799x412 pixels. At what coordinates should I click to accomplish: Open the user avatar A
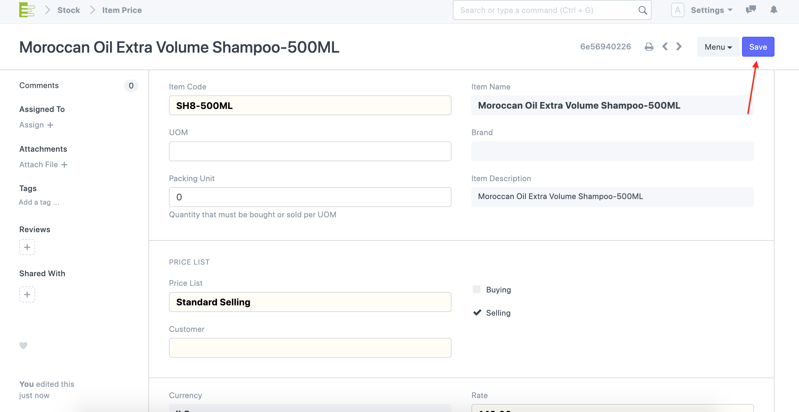(x=677, y=10)
